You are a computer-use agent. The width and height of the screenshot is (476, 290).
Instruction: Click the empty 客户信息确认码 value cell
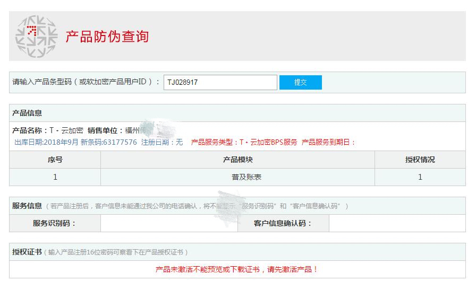coord(397,223)
